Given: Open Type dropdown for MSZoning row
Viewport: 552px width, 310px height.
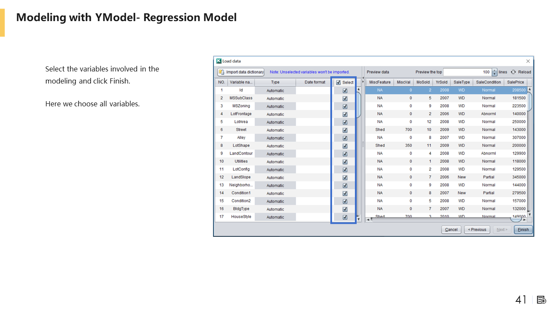Looking at the screenshot, I should (275, 106).
